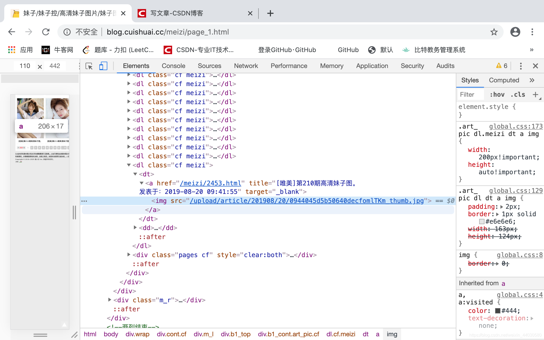Click the warnings count icon showing 6
Screen dimensions: 544x340
[501, 66]
